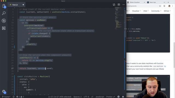Viewport: 175px width, 98px height.
Task: Open the editor More Actions menu
Action: [x=124, y=5]
